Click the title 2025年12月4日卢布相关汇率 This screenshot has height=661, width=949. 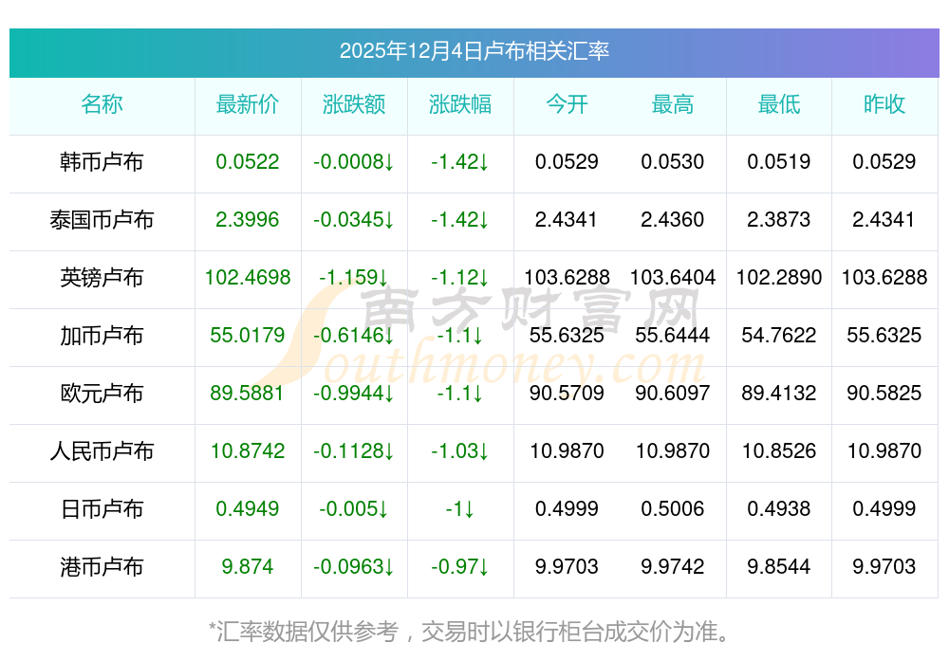tap(474, 51)
